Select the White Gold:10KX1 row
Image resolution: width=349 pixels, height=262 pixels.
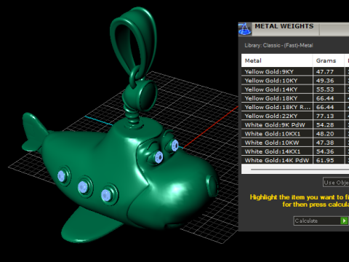coord(295,134)
